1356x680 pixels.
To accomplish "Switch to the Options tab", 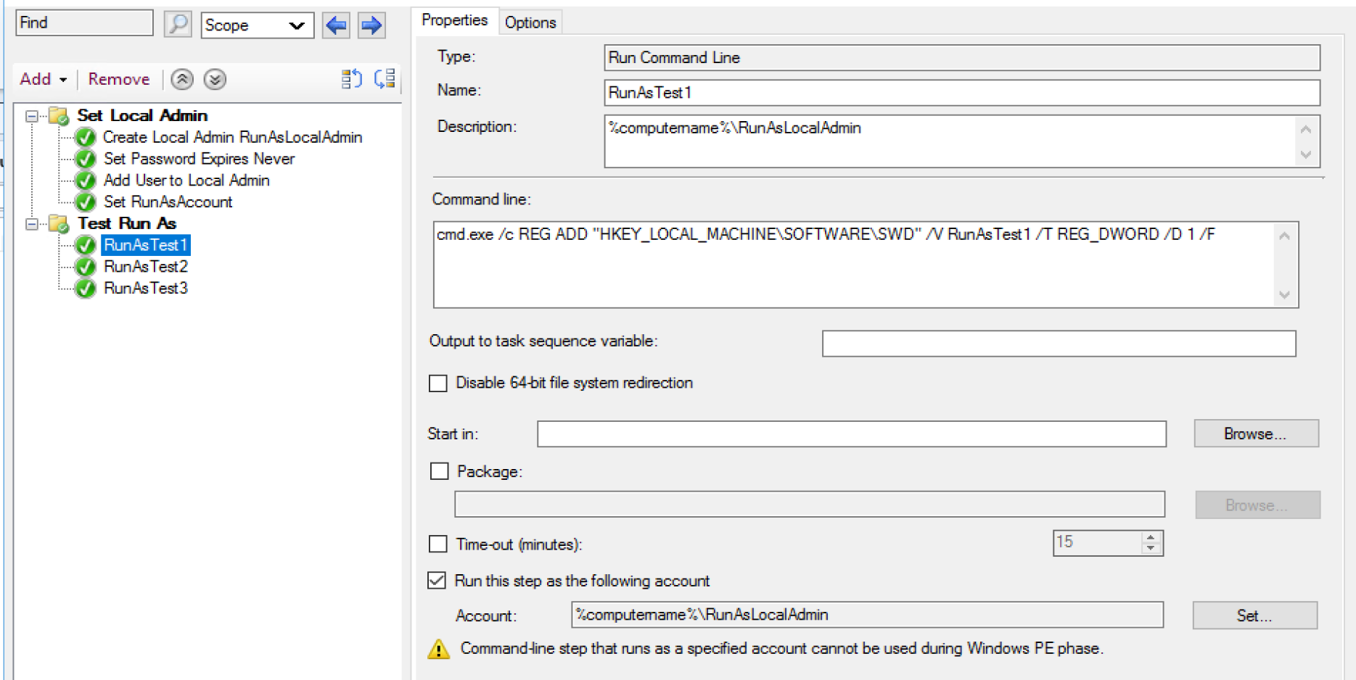I will 530,22.
